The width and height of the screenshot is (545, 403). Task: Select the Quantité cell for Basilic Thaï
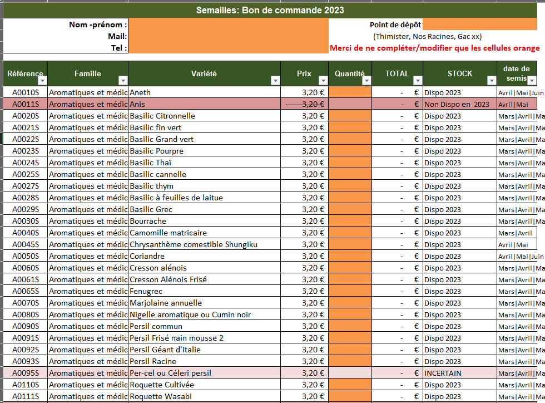[x=350, y=163]
